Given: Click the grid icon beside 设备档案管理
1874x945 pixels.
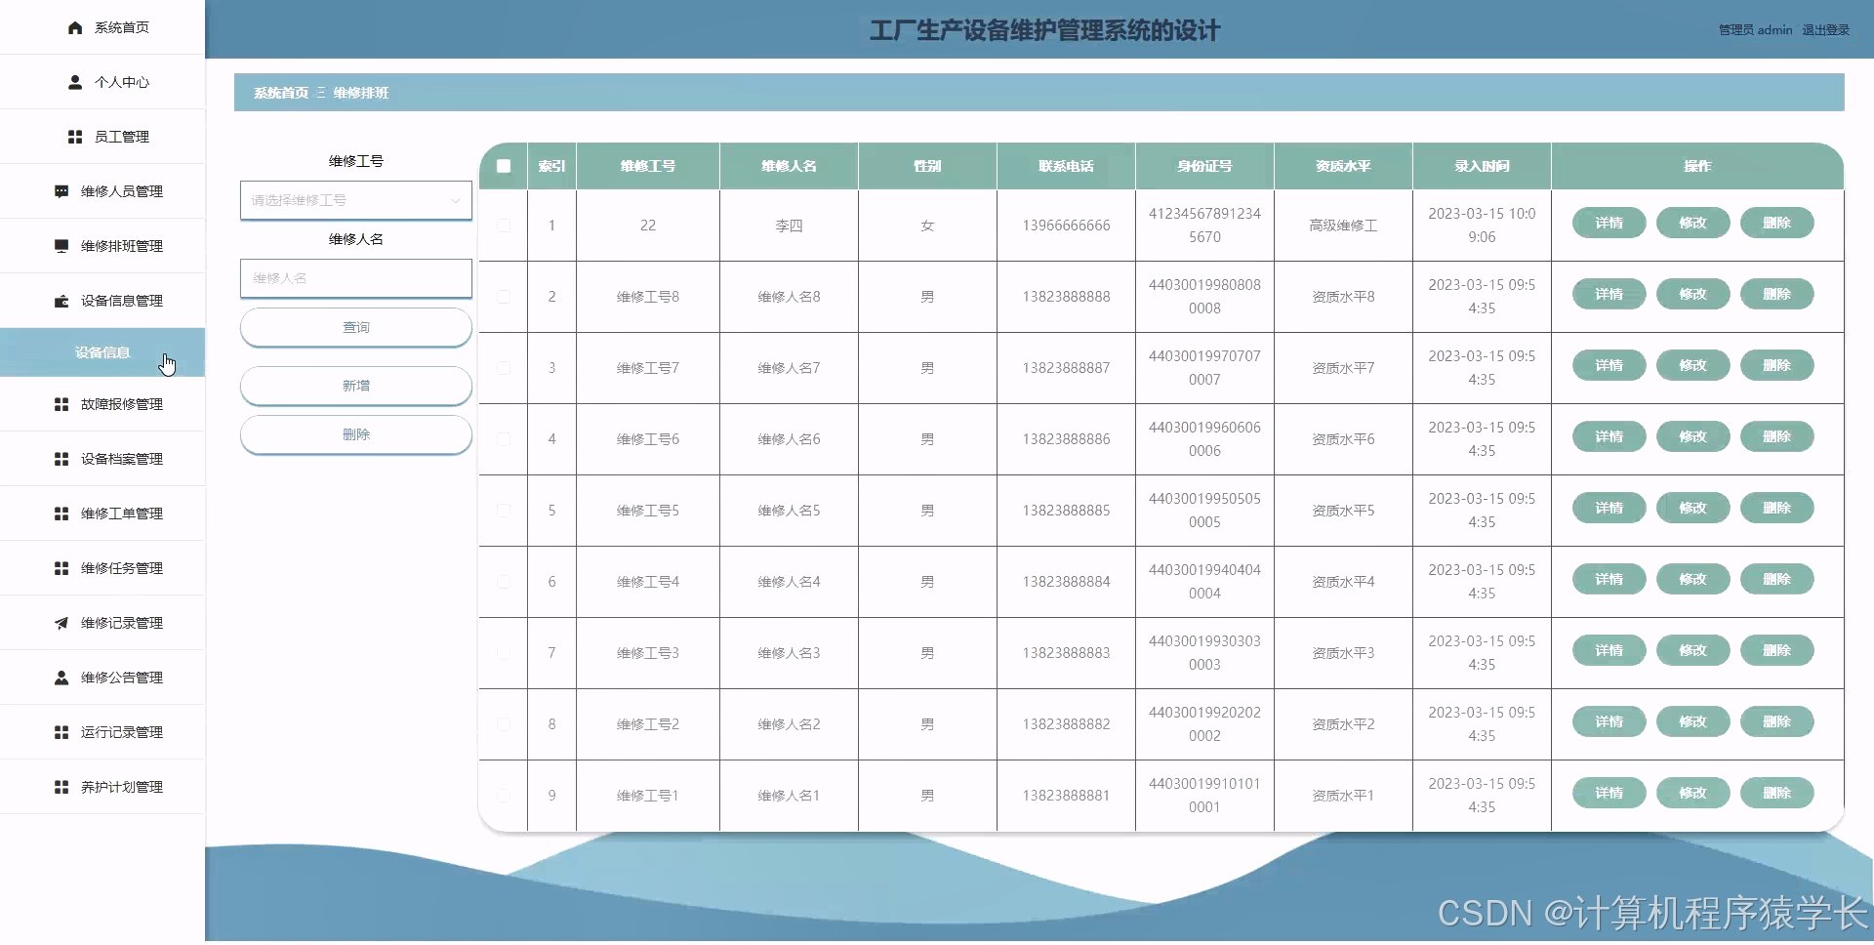Looking at the screenshot, I should [x=61, y=459].
